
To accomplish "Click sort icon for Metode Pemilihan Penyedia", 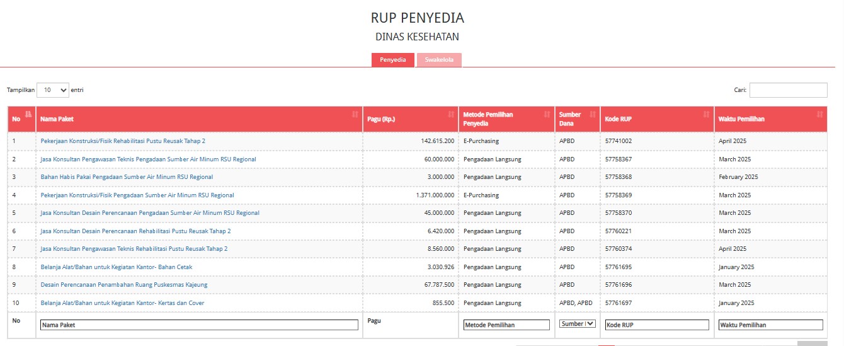I will pyautogui.click(x=547, y=114).
